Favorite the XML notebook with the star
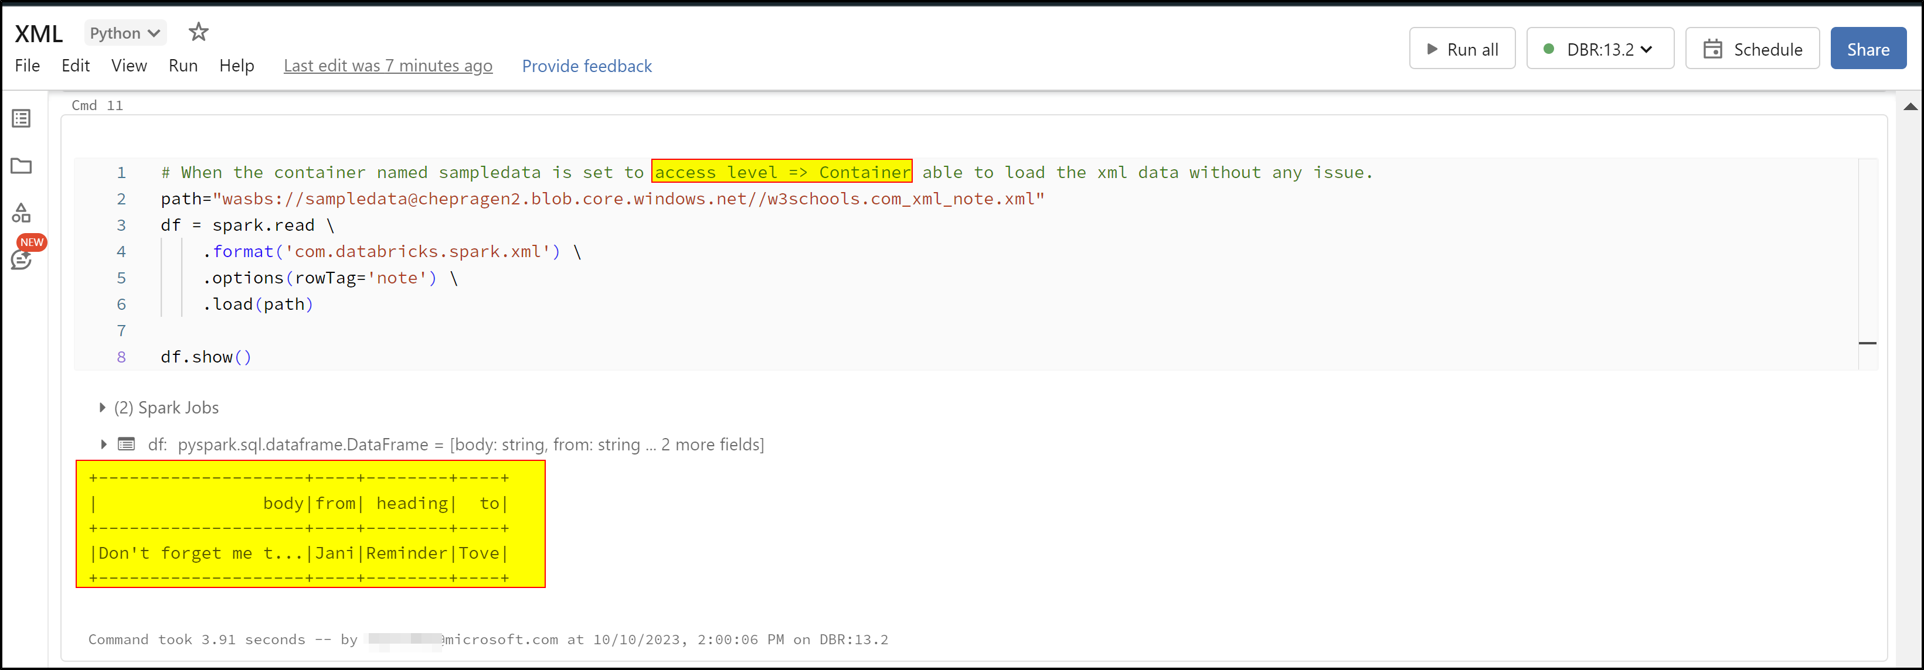The width and height of the screenshot is (1924, 670). click(198, 32)
